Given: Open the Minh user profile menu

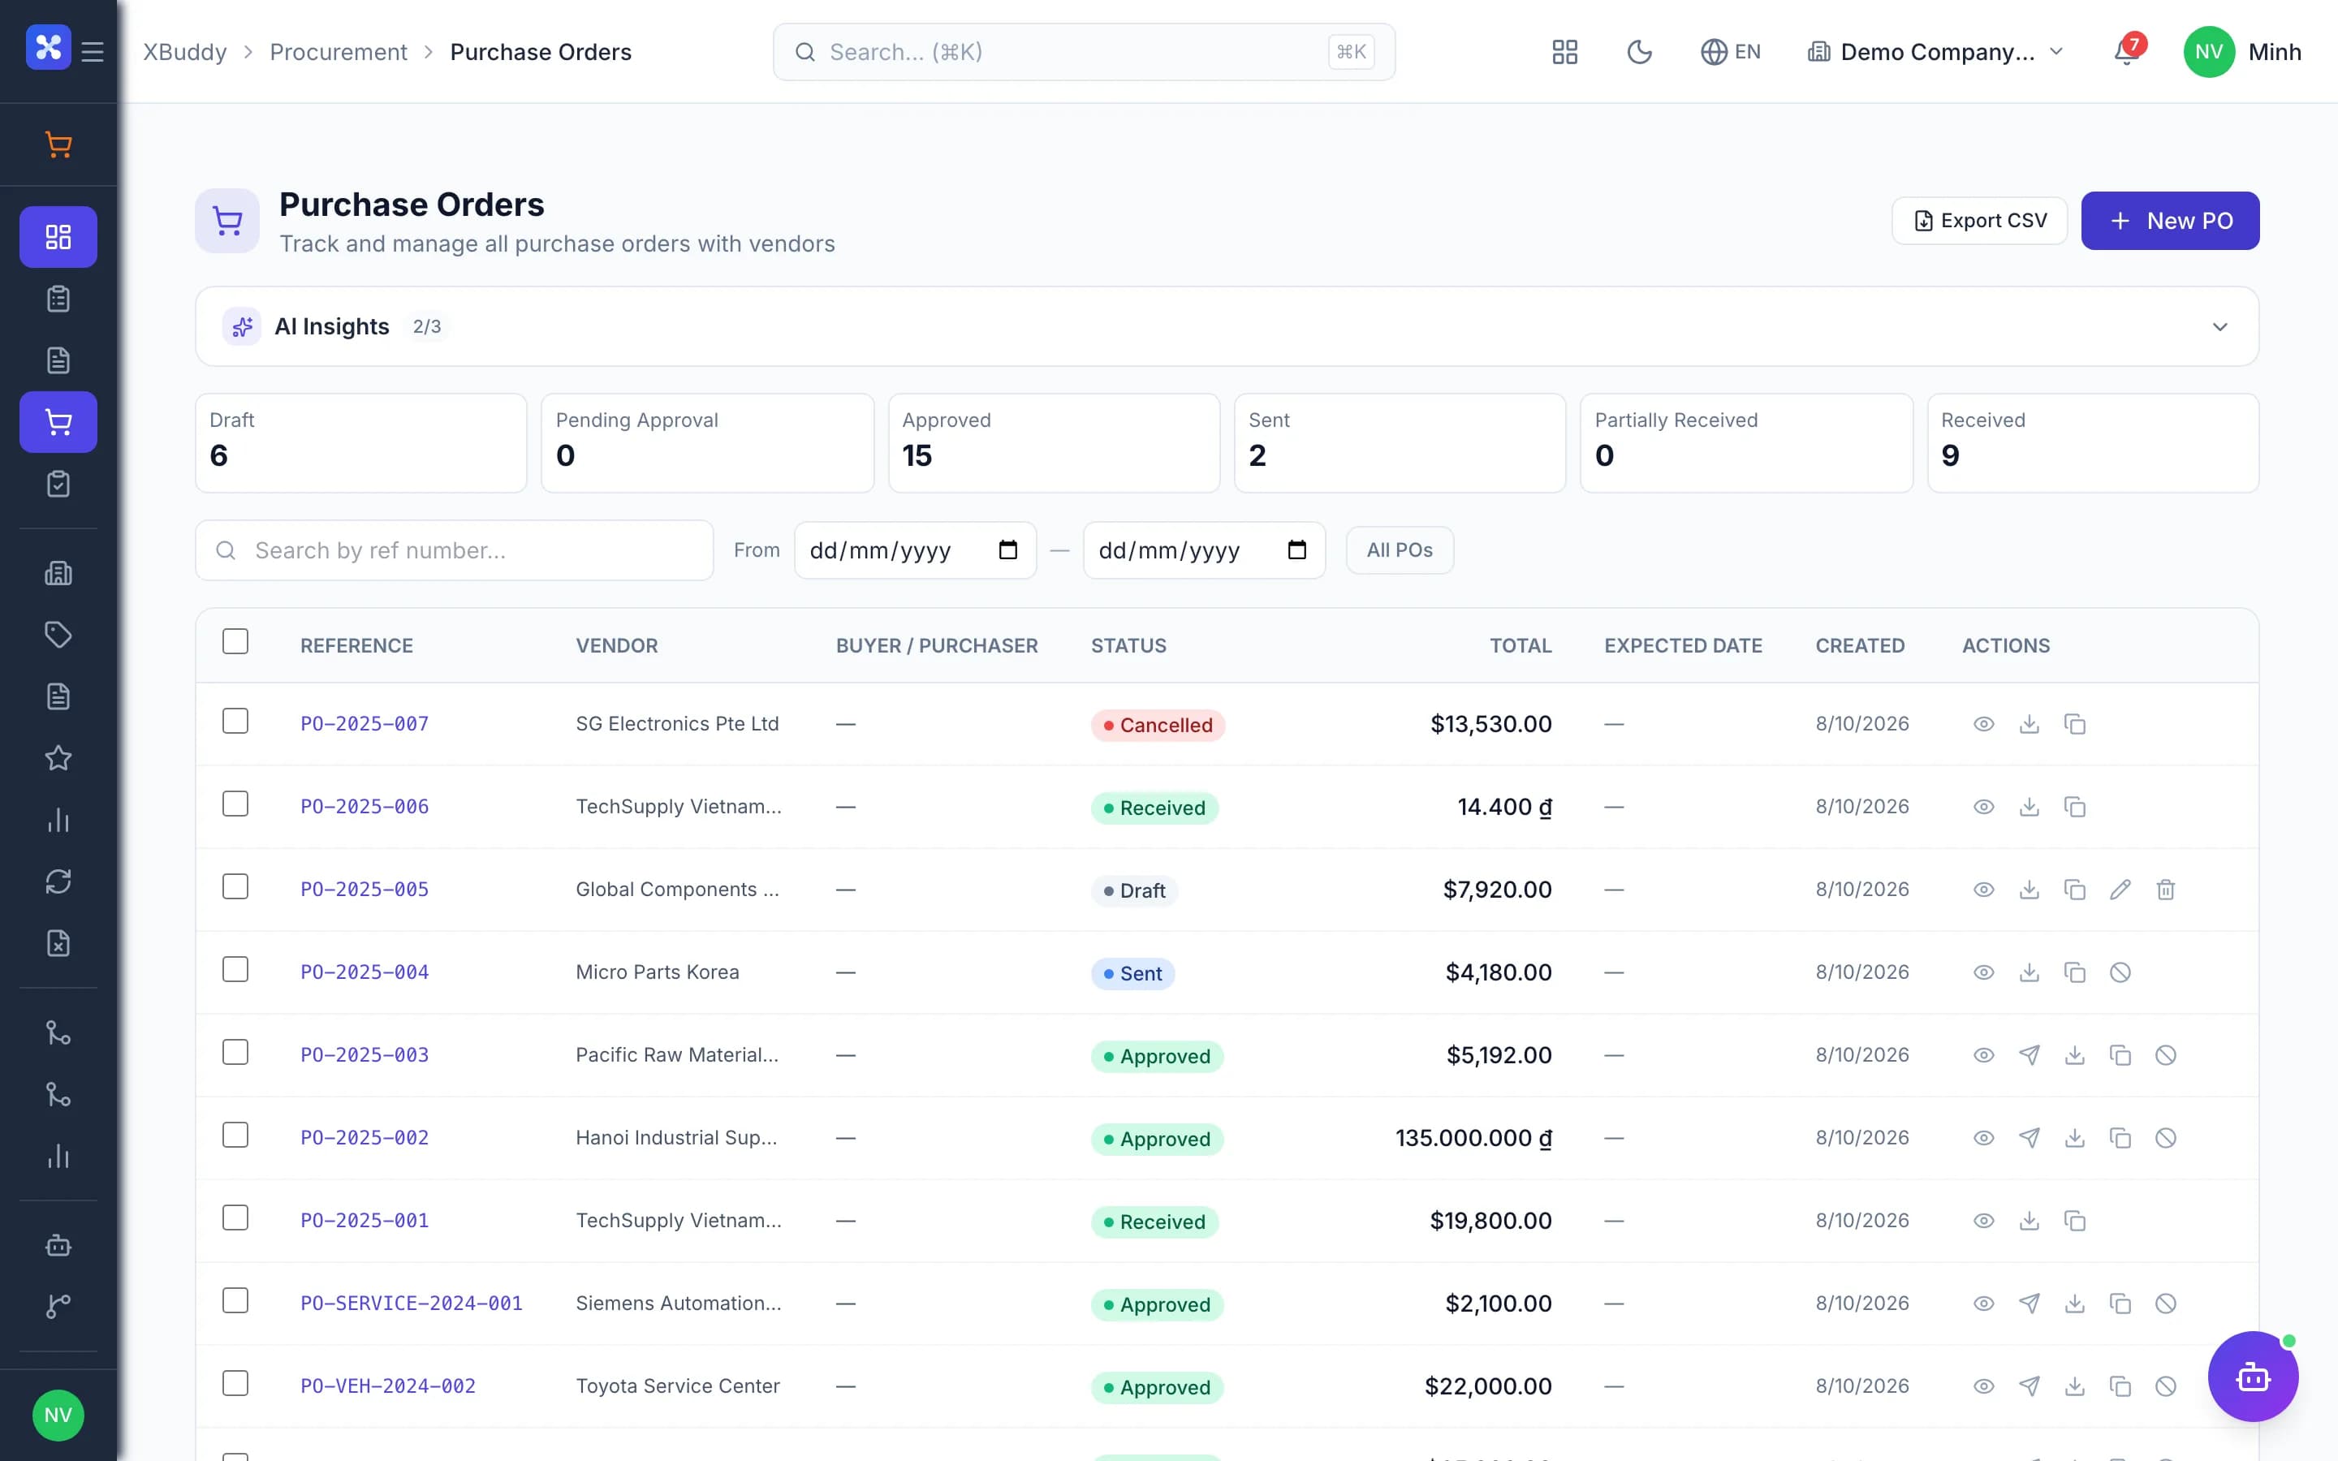Looking at the screenshot, I should coord(2242,52).
